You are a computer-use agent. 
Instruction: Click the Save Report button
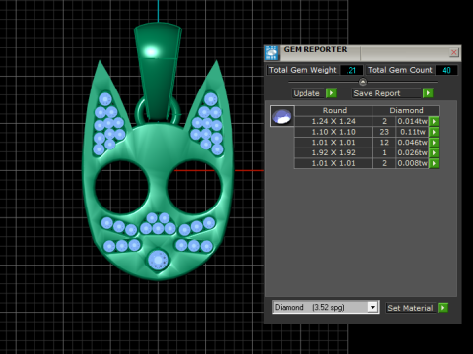coord(386,93)
